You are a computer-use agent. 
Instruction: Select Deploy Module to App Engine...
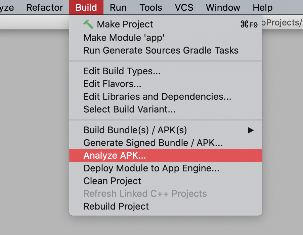[x=151, y=168]
